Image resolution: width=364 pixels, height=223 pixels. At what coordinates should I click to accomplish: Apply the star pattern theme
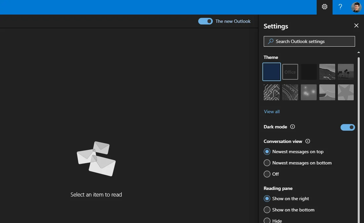coord(346,92)
